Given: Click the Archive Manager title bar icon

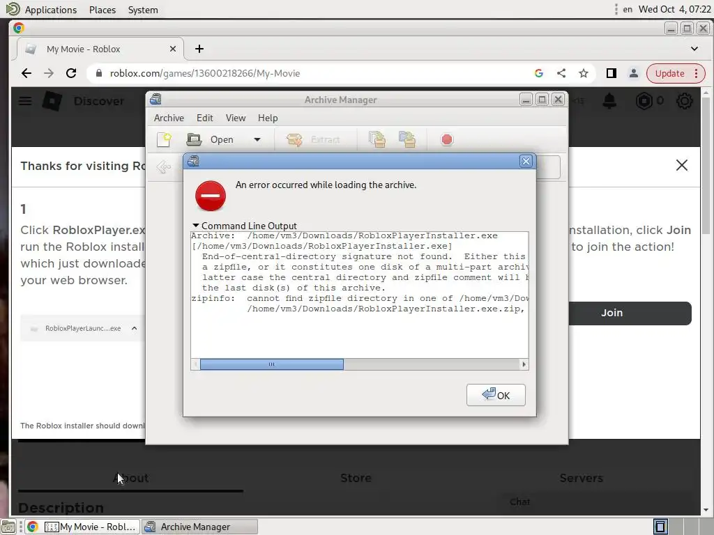Looking at the screenshot, I should click(x=155, y=99).
